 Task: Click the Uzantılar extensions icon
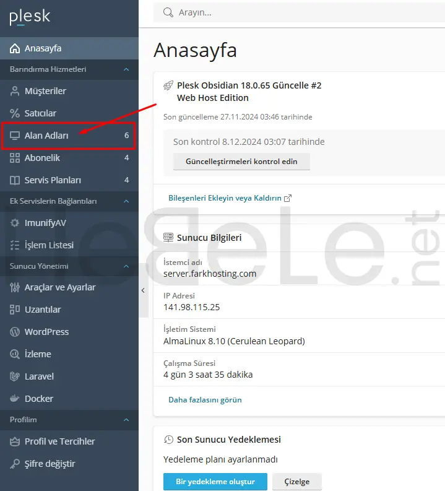coord(15,310)
